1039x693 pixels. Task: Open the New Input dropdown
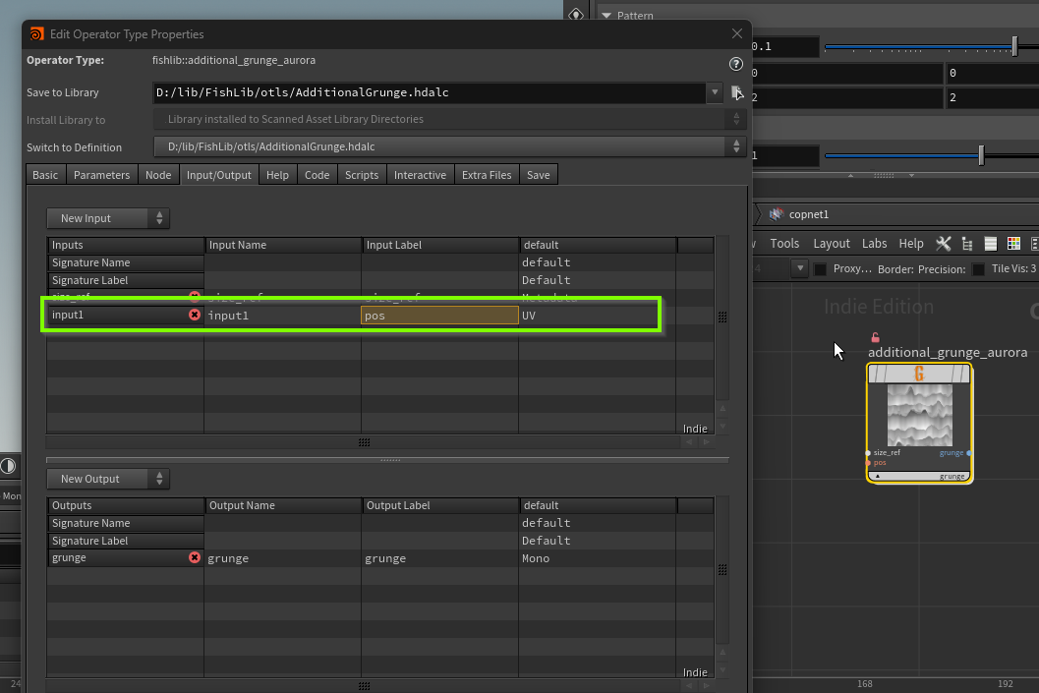(107, 218)
